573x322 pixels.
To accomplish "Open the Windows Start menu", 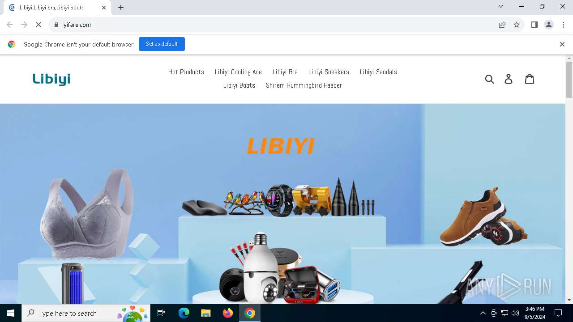I will [x=11, y=313].
